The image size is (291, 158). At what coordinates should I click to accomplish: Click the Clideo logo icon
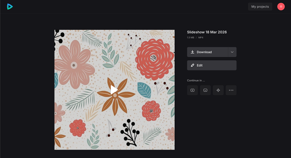9,7
